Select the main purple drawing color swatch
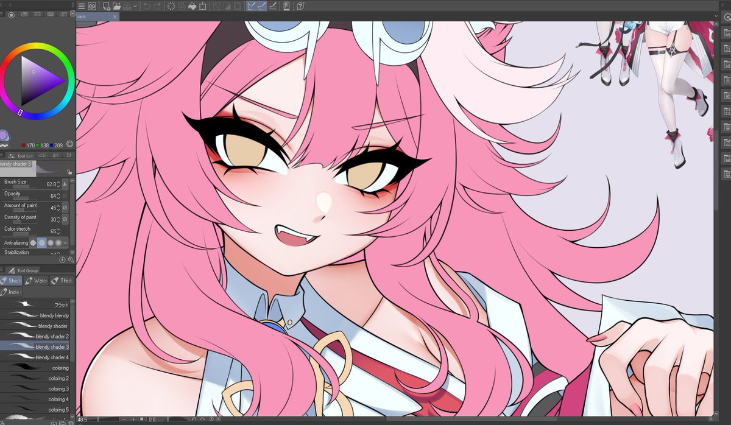This screenshot has width=731, height=425. (x=4, y=135)
